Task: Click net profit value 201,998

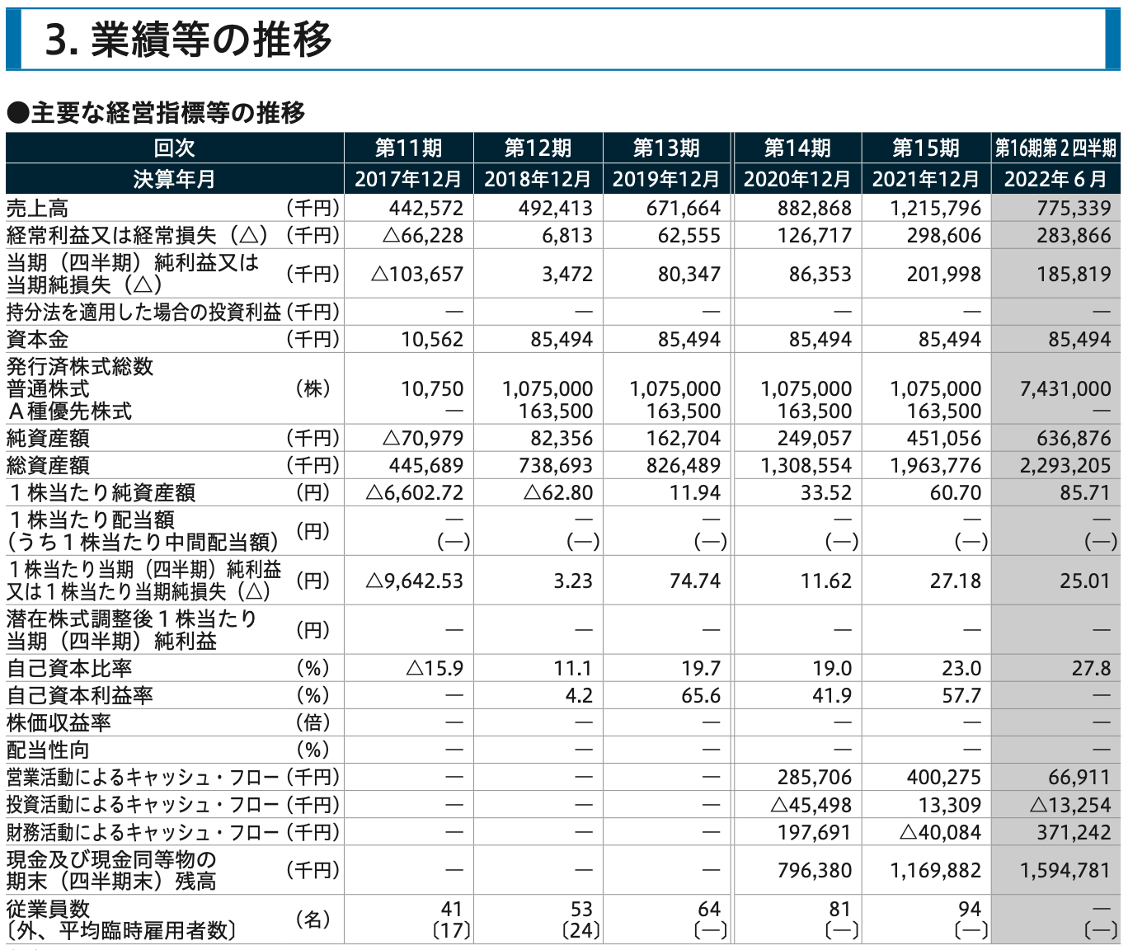Action: tap(944, 274)
